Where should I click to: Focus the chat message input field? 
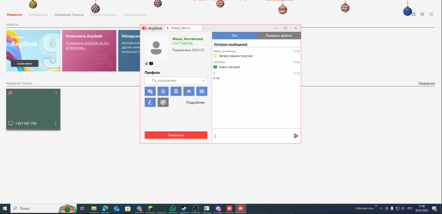(252, 136)
